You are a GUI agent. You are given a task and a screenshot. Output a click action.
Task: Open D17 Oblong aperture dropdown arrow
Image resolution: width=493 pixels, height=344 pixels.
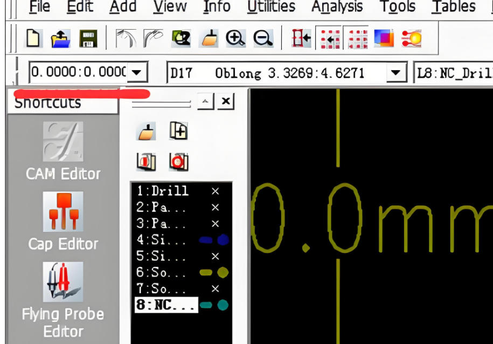396,73
